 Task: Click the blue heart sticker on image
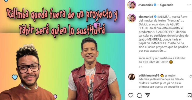15,77
